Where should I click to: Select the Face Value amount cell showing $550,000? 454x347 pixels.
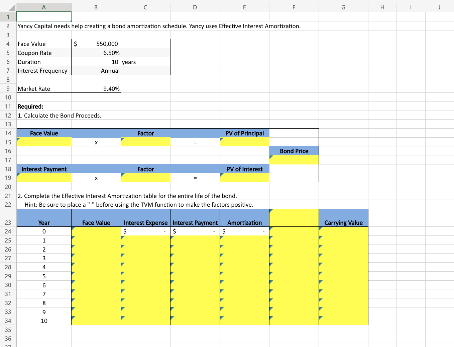96,44
